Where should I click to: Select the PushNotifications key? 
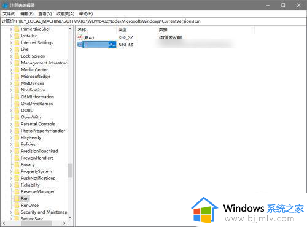38,178
